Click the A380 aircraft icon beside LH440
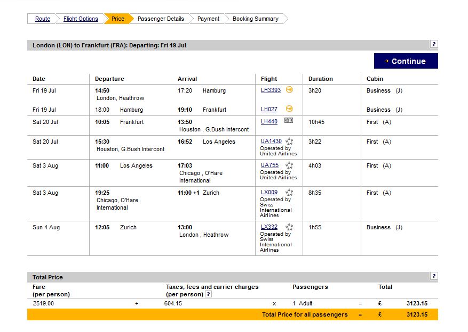This screenshot has width=468, height=332. tap(289, 121)
